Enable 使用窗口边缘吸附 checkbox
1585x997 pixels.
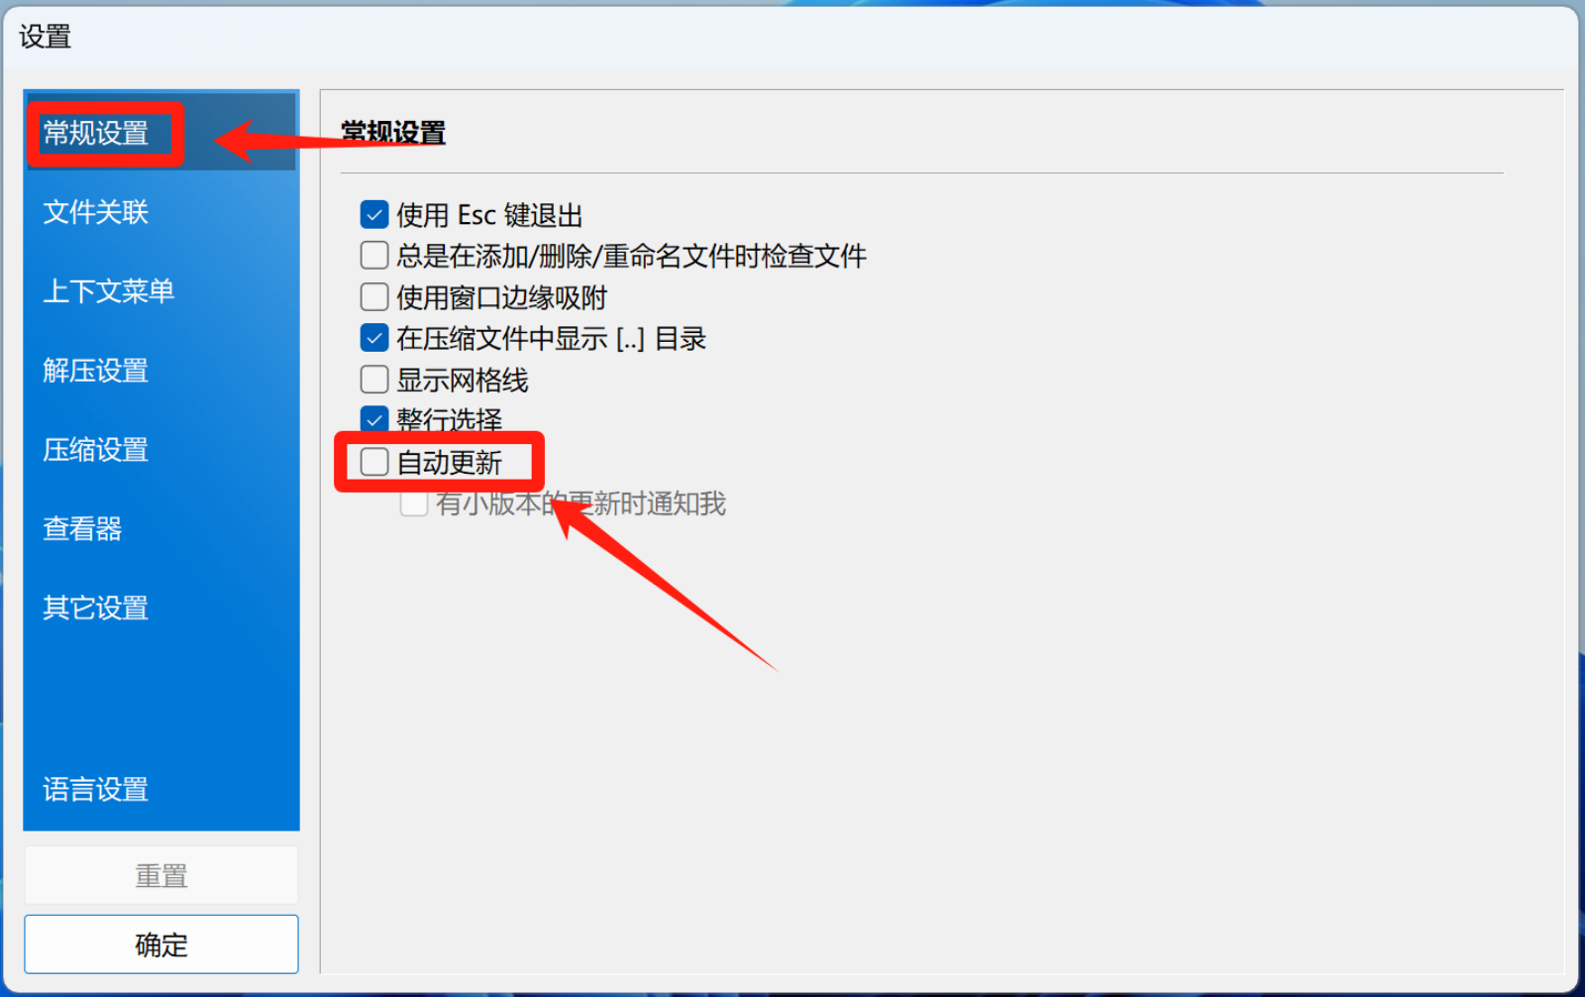(374, 297)
